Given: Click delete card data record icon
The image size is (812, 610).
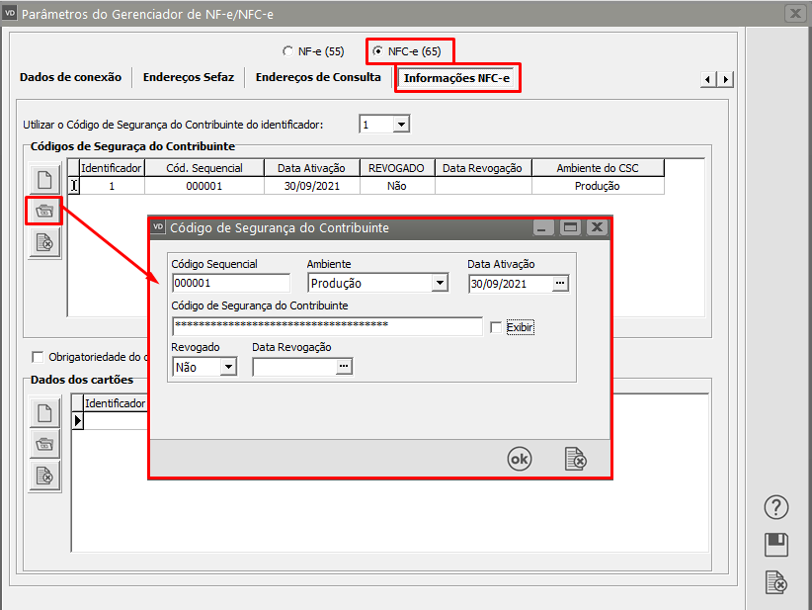Looking at the screenshot, I should point(45,476).
